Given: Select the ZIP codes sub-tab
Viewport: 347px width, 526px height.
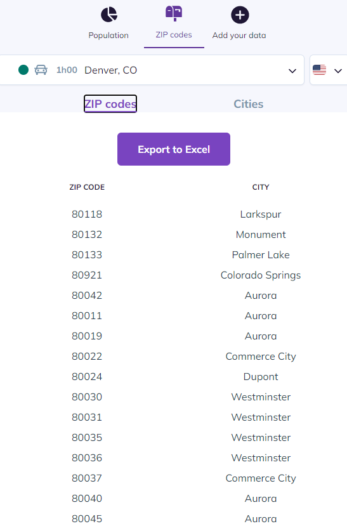Looking at the screenshot, I should (x=110, y=104).
